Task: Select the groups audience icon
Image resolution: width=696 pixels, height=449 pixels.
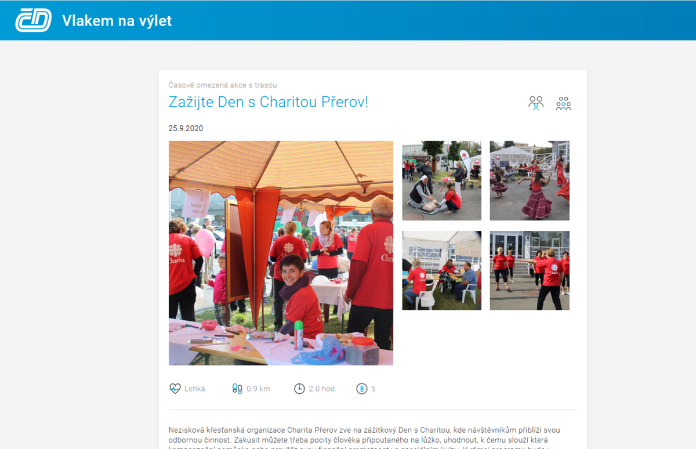Action: (563, 103)
